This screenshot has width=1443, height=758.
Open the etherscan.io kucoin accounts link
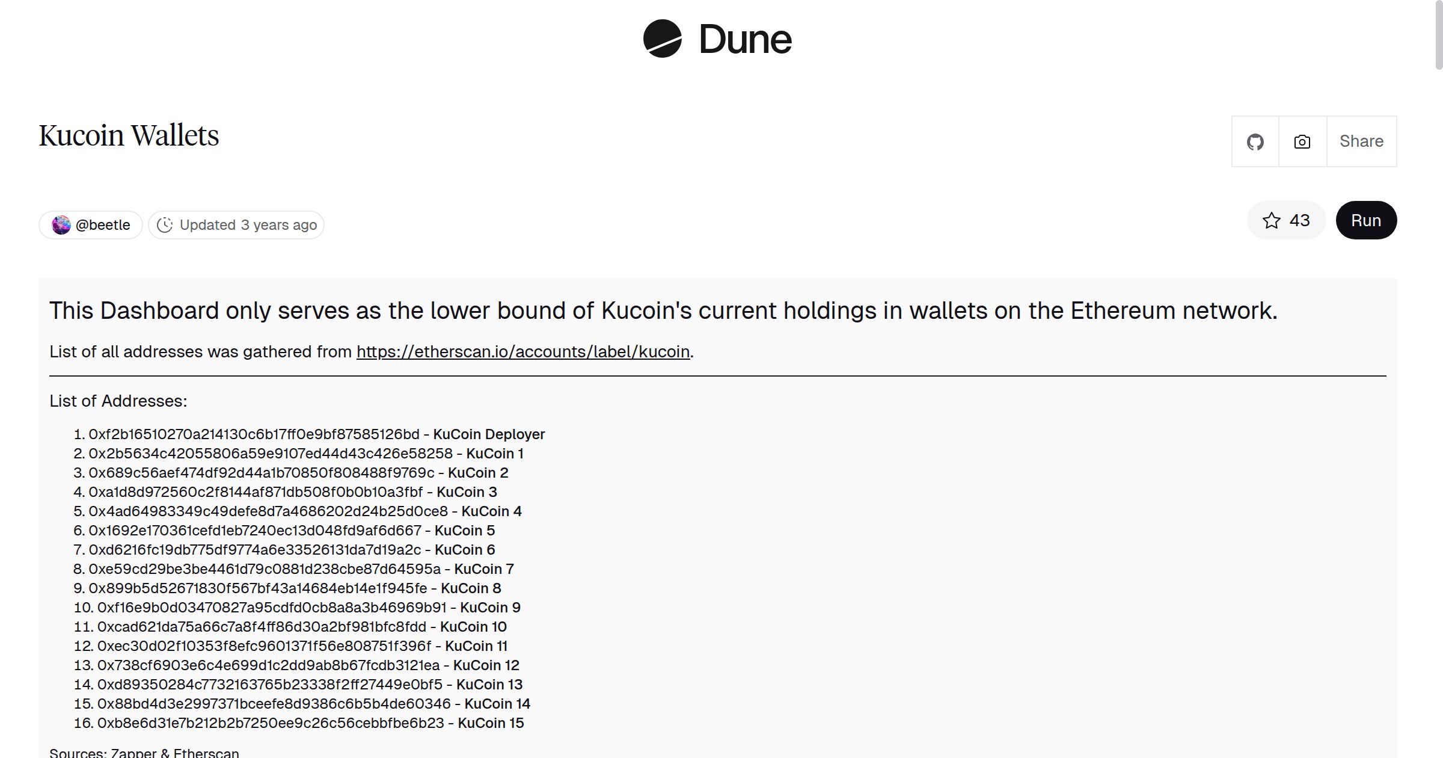coord(523,351)
